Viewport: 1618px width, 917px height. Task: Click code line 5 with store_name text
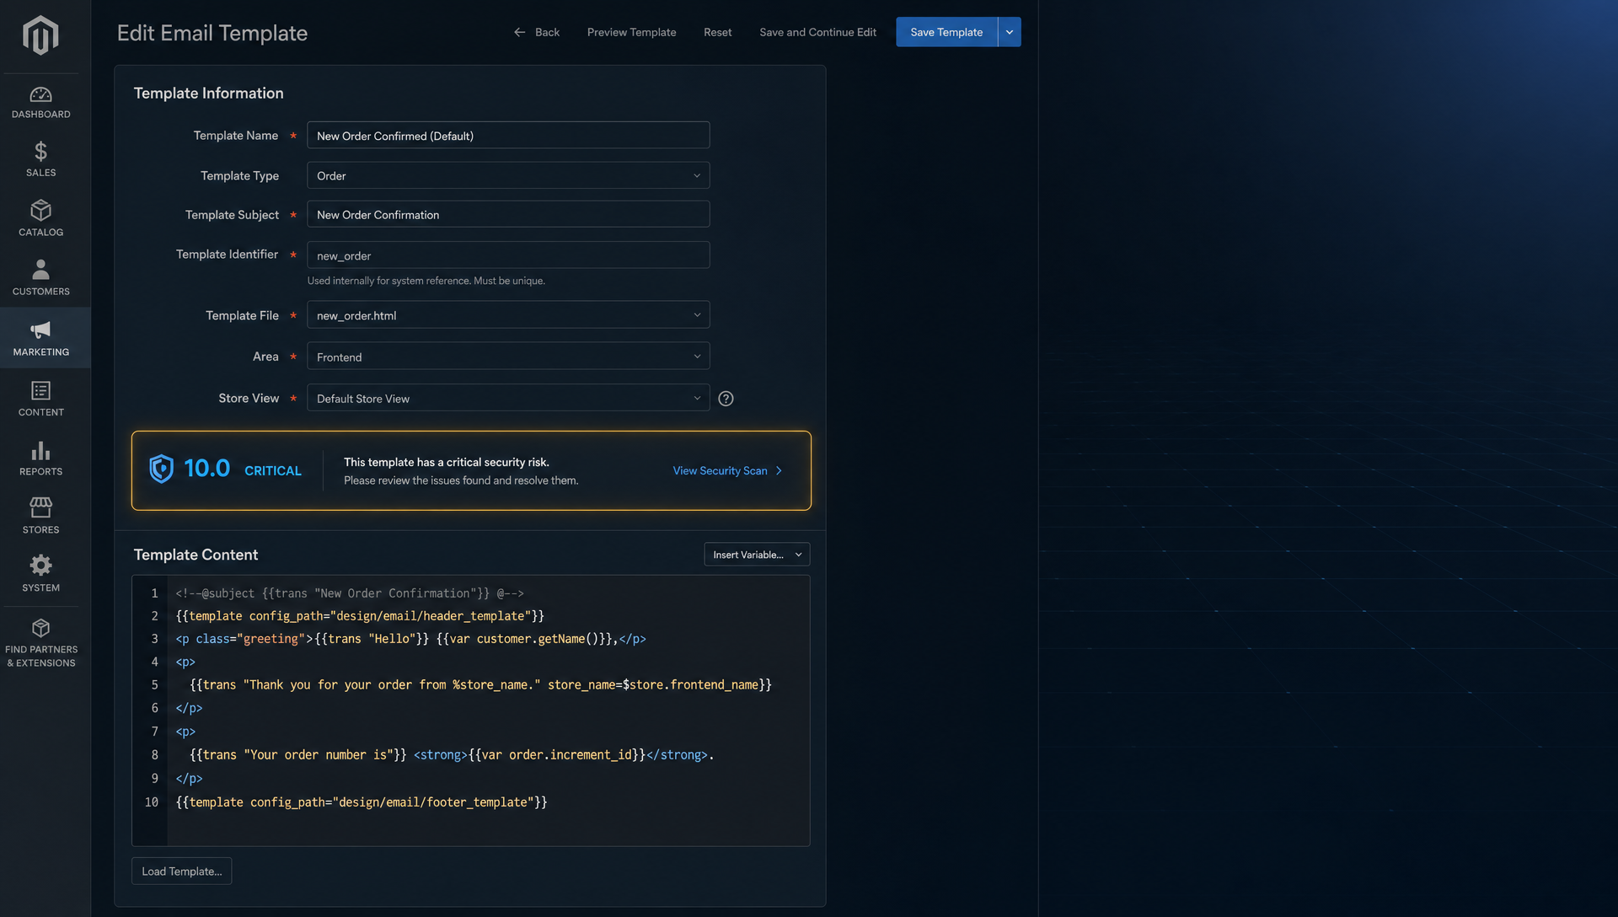click(480, 685)
